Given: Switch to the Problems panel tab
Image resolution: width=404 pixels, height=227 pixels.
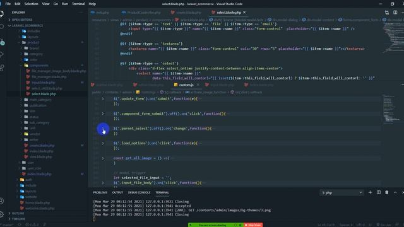Looking at the screenshot, I should pos(100,192).
